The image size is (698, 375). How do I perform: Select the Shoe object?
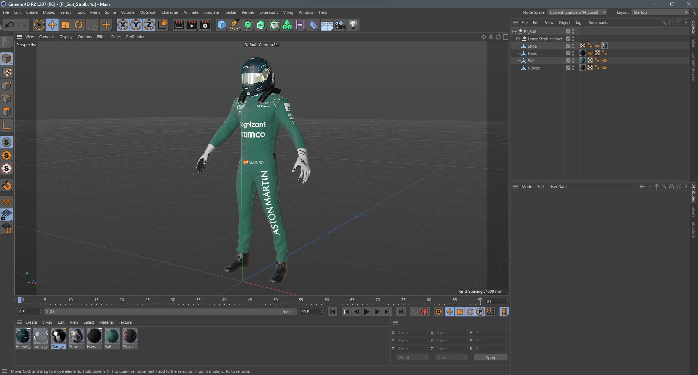532,46
